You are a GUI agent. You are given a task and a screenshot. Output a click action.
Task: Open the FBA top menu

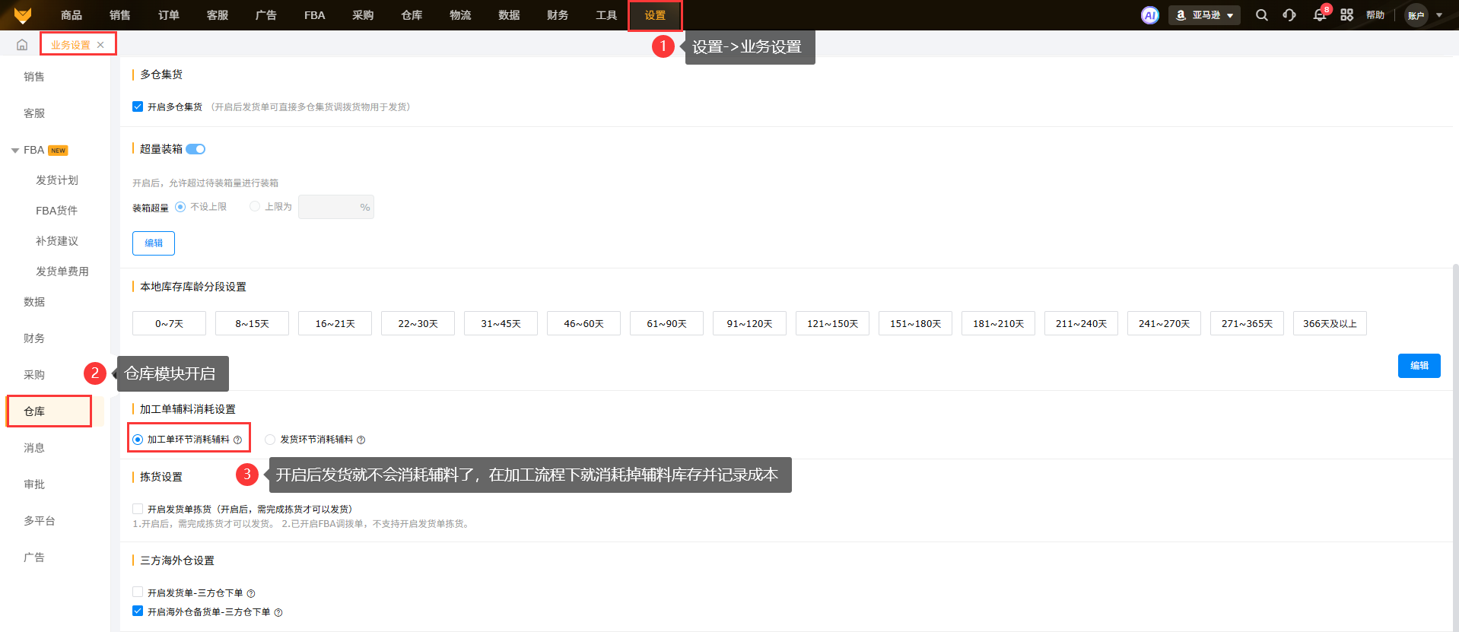[315, 15]
